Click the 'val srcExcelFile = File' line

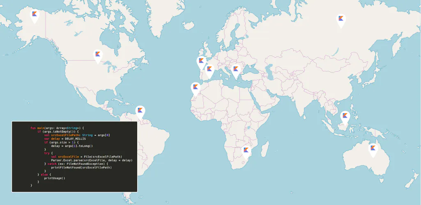86,157
